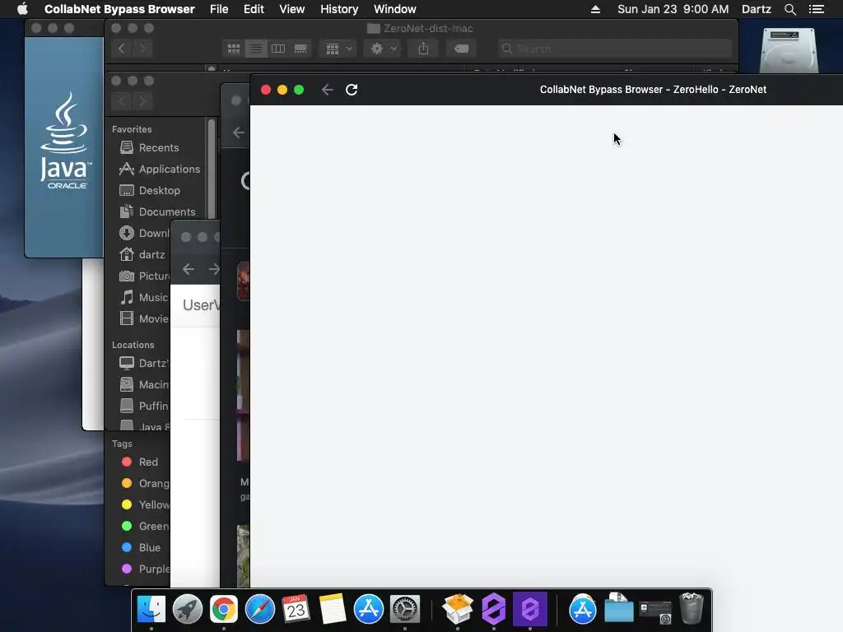Switch the Finder window to icon view
The width and height of the screenshot is (843, 632).
(234, 49)
